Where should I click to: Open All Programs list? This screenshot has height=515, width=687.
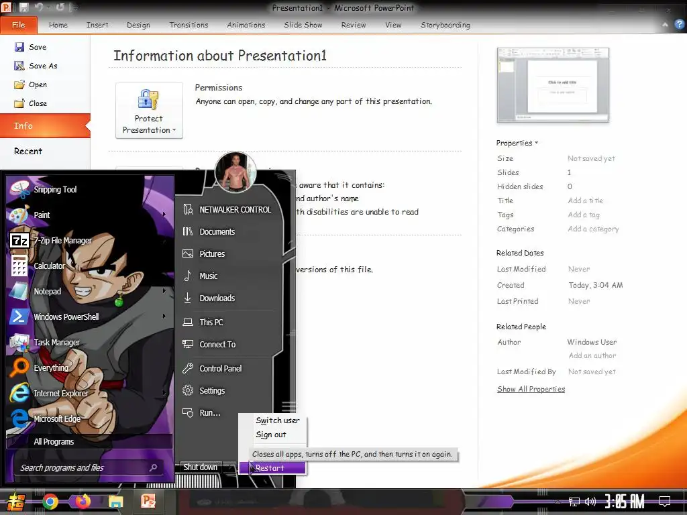pos(89,441)
